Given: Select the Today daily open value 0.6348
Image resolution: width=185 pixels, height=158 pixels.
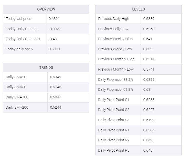Looking at the screenshot, I should click(x=54, y=49).
